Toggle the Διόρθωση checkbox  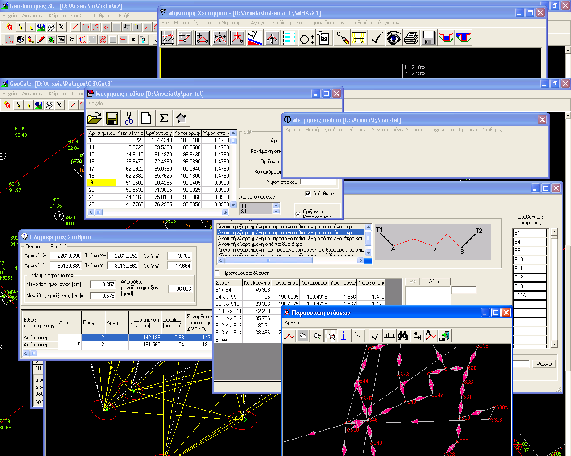tap(308, 194)
